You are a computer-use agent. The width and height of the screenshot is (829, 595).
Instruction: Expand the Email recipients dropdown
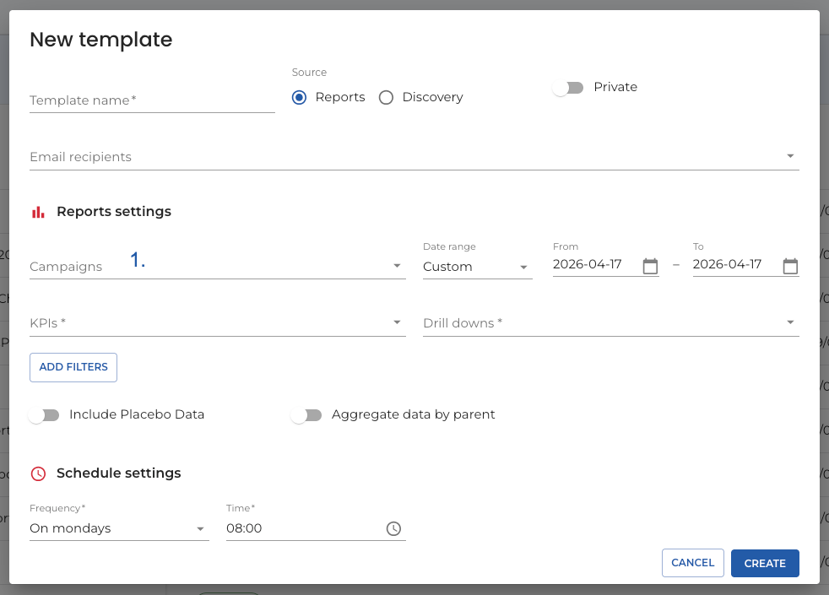414,157
